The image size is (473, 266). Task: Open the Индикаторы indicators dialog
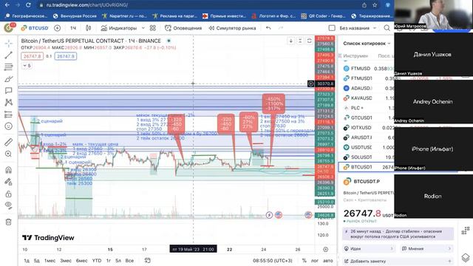(118, 28)
